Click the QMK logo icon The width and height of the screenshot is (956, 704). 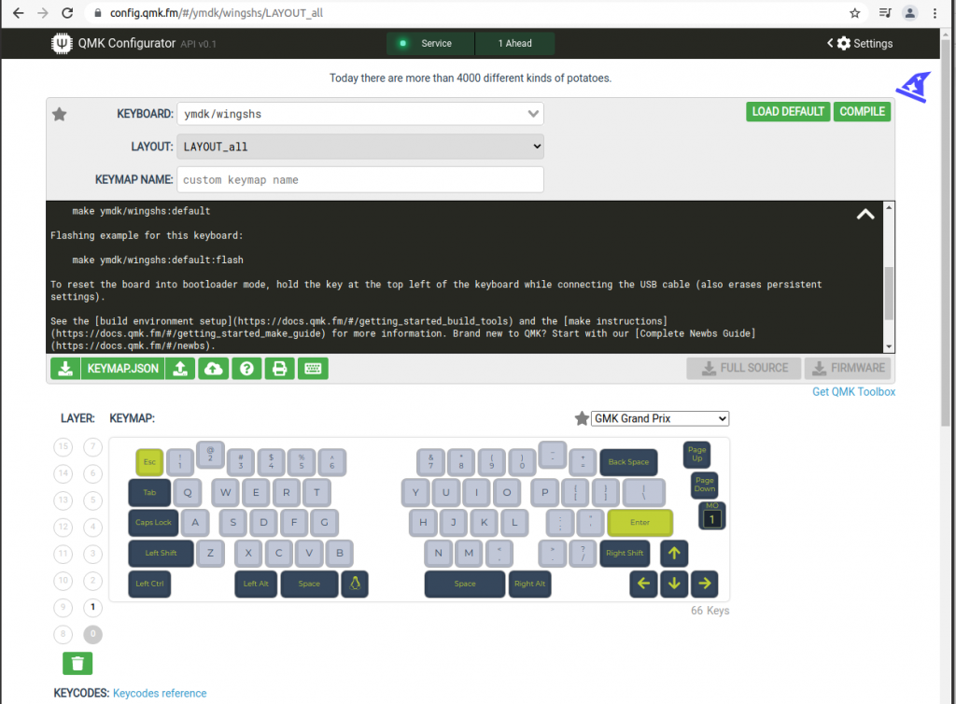coord(62,43)
